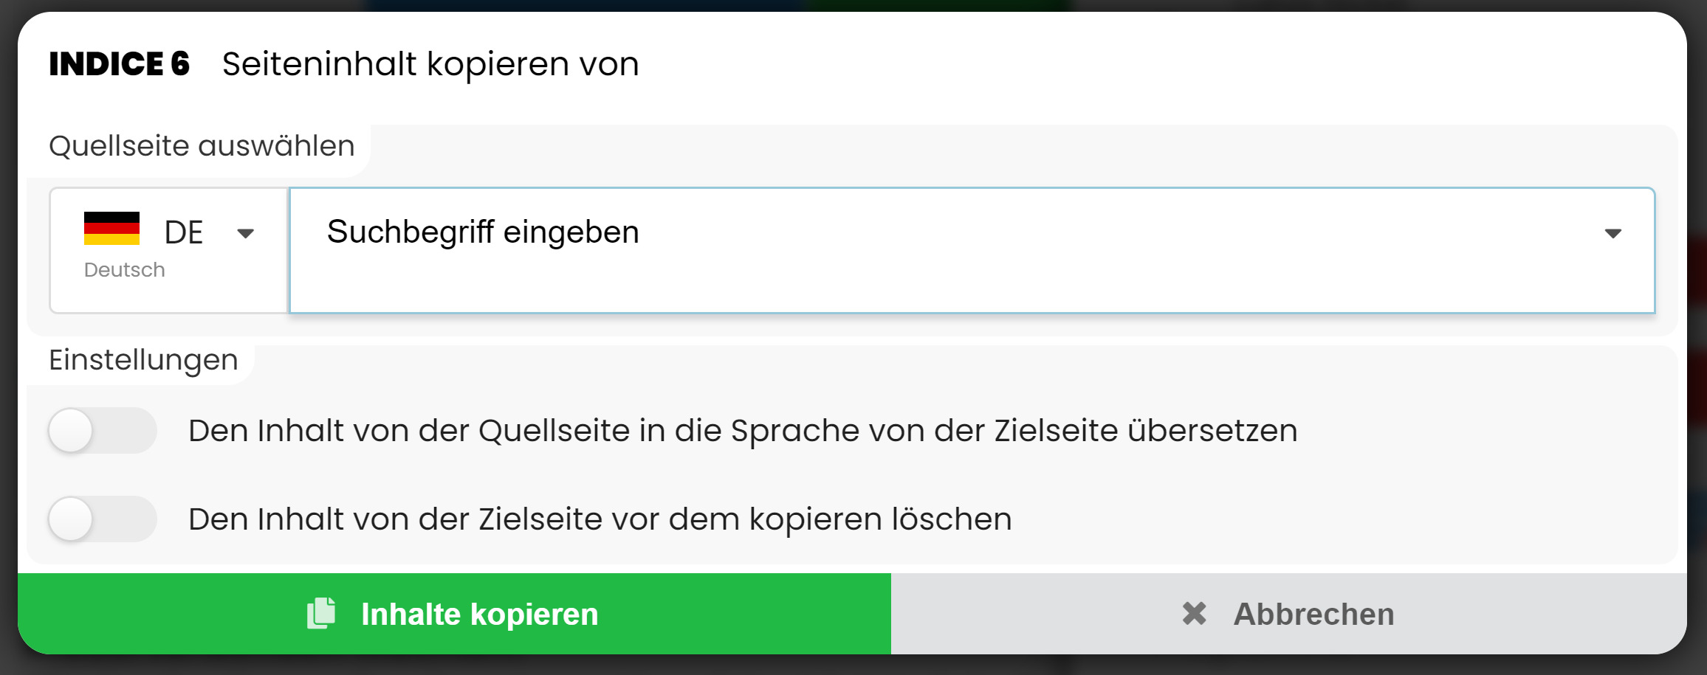The width and height of the screenshot is (1707, 675).
Task: Click the label text ending with löschen
Action: coord(600,519)
